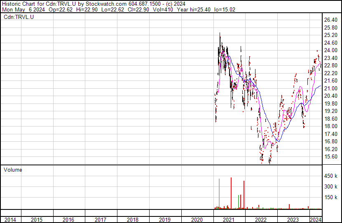Select the 2020 year label

tap(197, 220)
